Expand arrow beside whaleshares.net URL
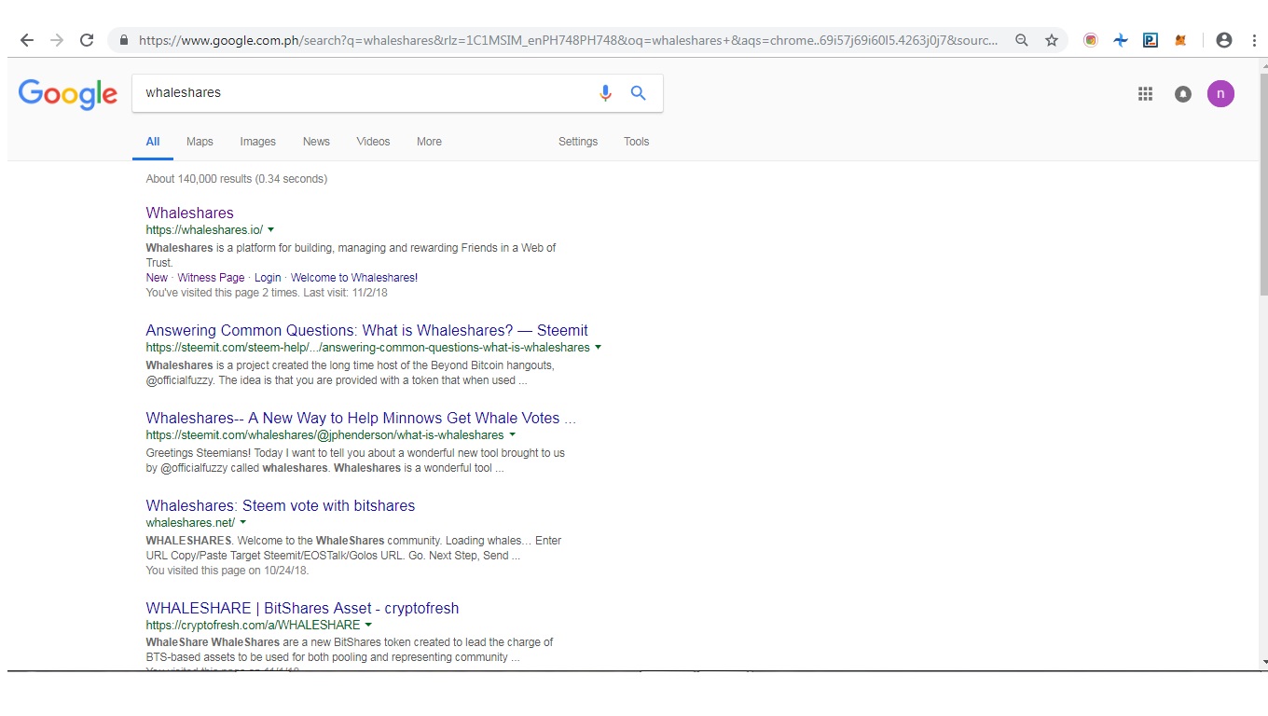Image resolution: width=1268 pixels, height=716 pixels. pyautogui.click(x=242, y=522)
